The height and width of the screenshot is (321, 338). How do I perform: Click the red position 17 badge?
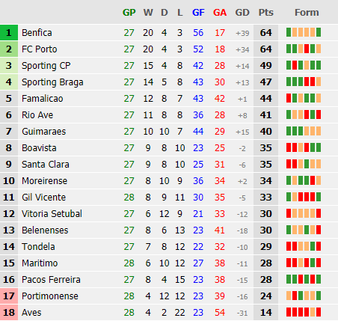(9, 296)
